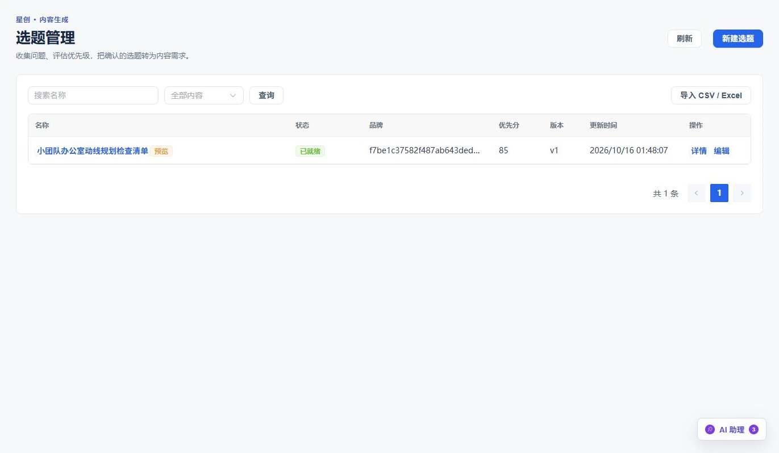Click 详情 for the listed topic
The height and width of the screenshot is (453, 779).
tap(699, 151)
